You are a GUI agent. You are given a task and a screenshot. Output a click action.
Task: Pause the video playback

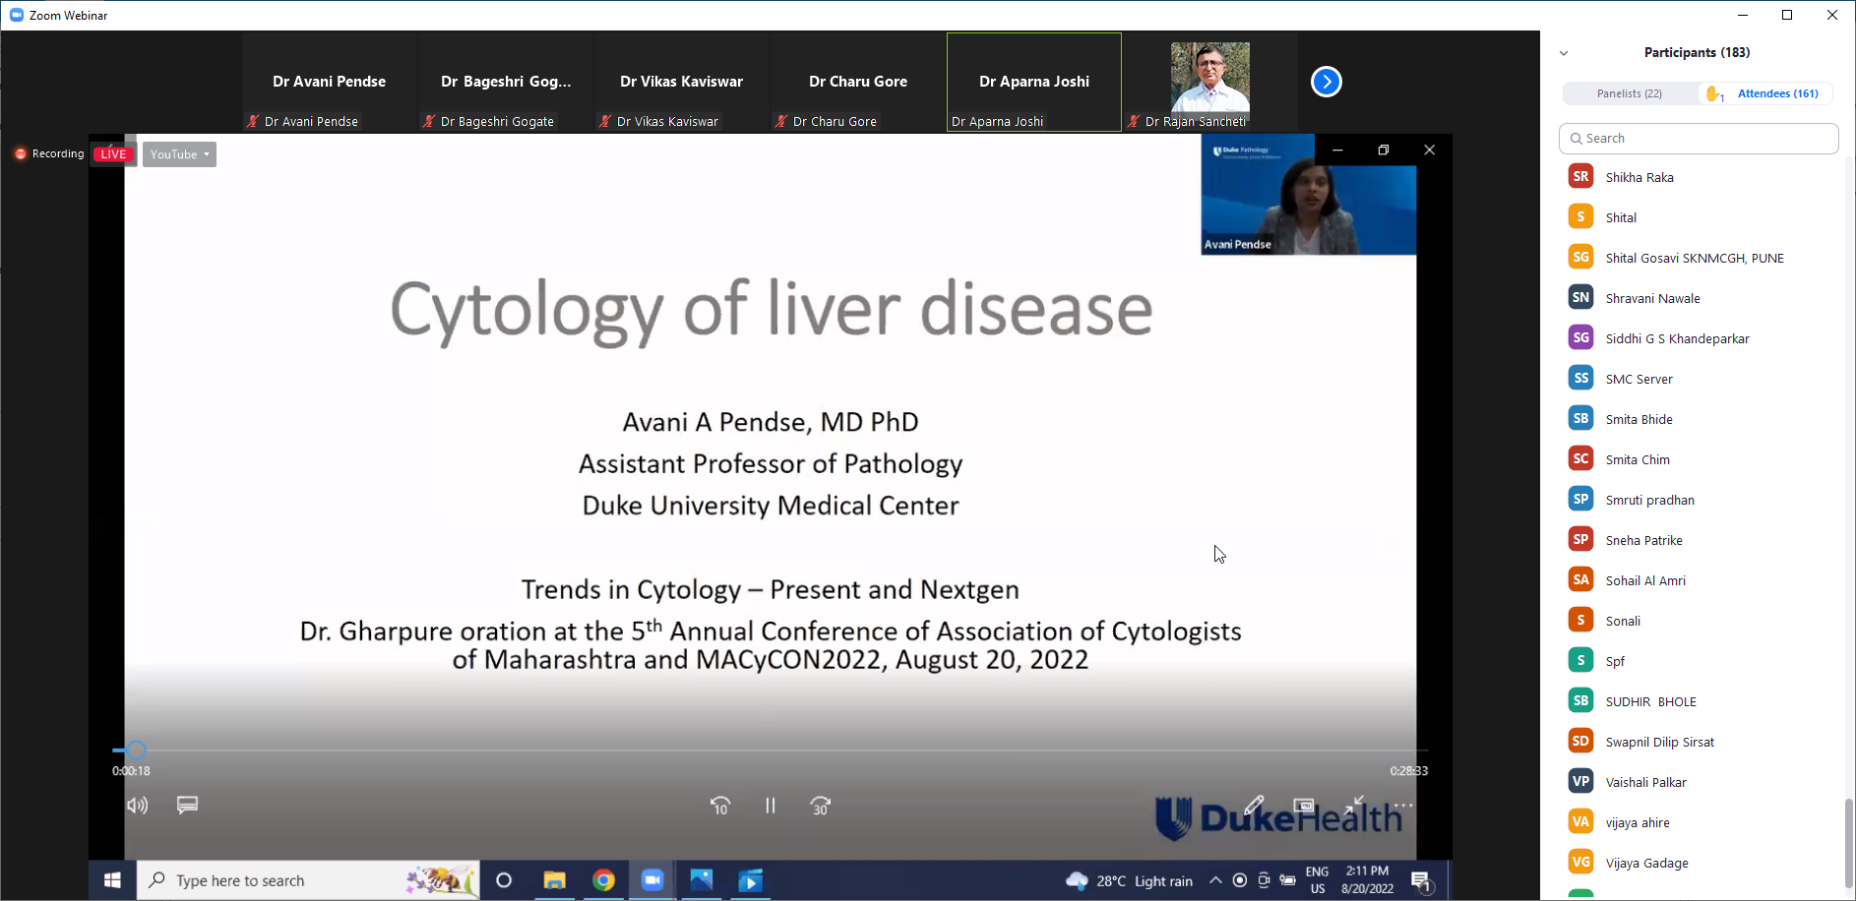click(x=771, y=806)
